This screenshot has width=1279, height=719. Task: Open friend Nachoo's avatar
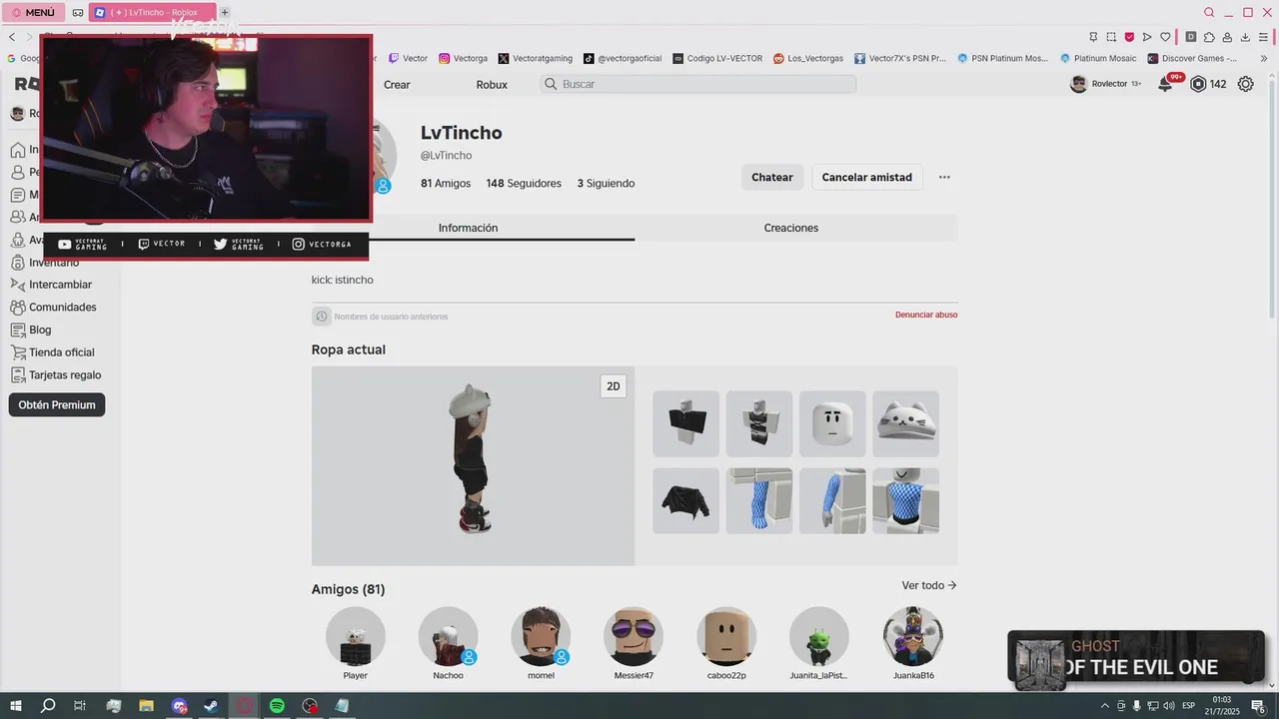(449, 636)
